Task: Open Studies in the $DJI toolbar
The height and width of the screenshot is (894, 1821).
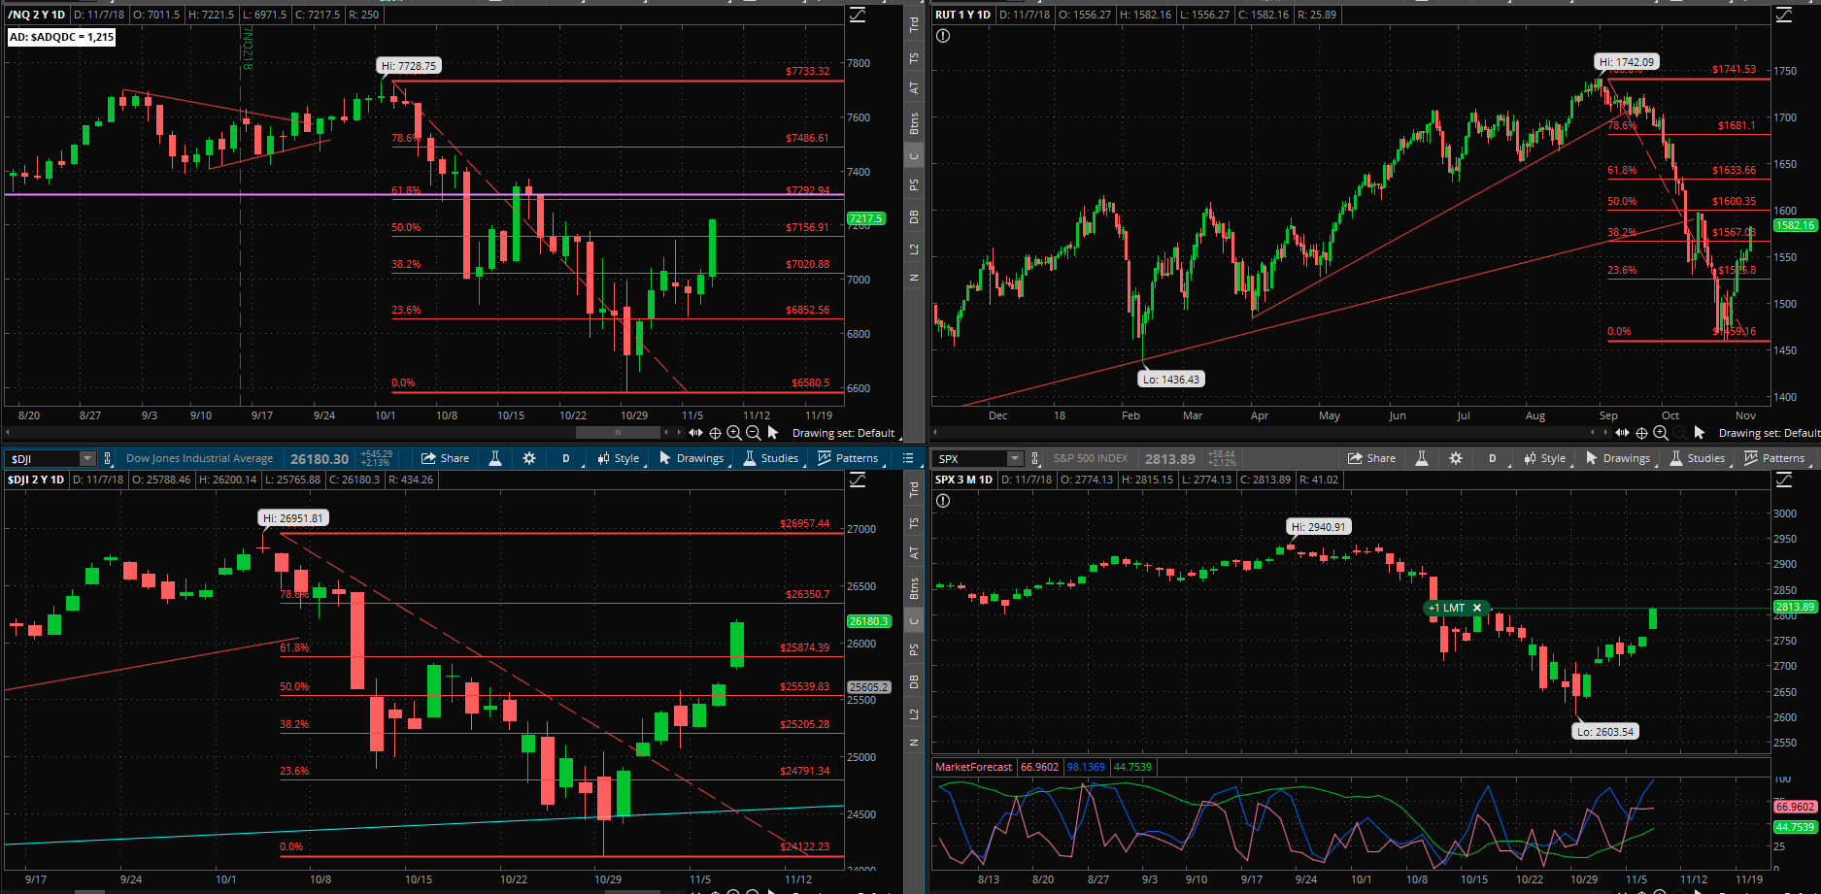Action: tap(770, 458)
